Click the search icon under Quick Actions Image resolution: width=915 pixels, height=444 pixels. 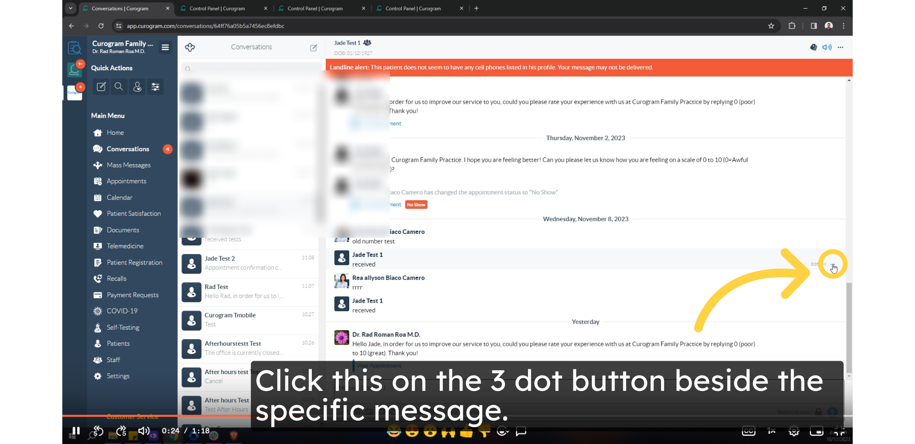(x=119, y=87)
